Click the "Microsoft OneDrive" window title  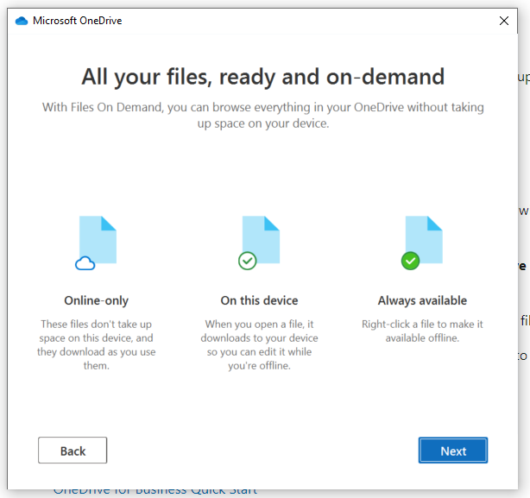click(x=77, y=21)
